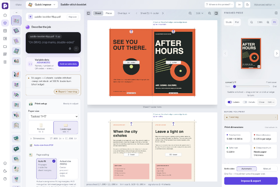
Task: Select Actual size (100%) page scaling
Action: (68, 169)
